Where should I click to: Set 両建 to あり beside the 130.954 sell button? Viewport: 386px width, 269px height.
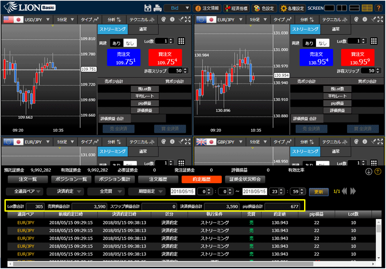[309, 43]
